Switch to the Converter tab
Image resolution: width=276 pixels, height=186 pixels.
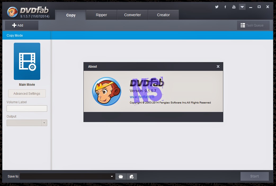coord(132,15)
